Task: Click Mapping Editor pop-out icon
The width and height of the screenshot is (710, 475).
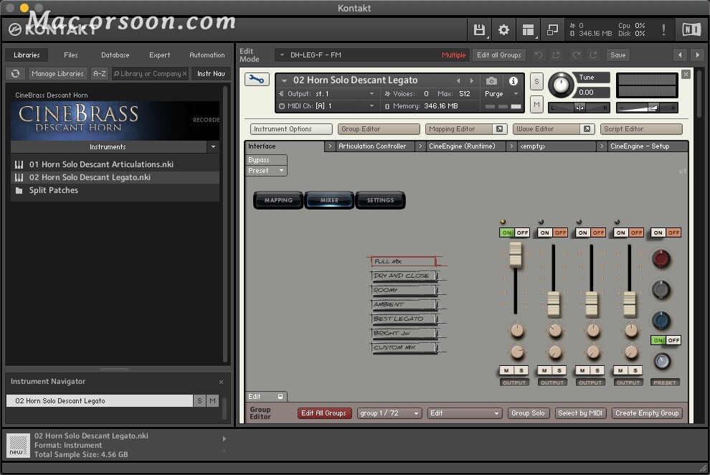Action: [x=499, y=129]
